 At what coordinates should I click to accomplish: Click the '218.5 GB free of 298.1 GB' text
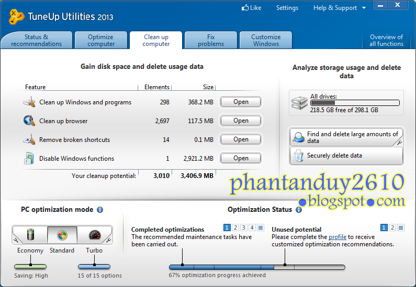(x=344, y=110)
